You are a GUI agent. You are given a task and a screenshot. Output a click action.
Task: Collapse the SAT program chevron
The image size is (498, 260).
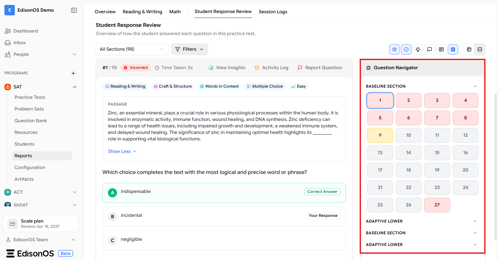click(75, 87)
